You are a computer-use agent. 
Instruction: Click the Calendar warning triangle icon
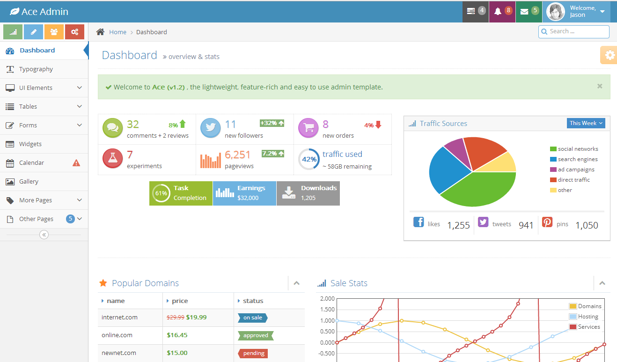click(76, 163)
